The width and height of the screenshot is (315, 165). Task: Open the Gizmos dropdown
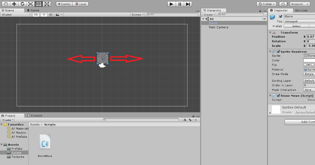click(137, 15)
